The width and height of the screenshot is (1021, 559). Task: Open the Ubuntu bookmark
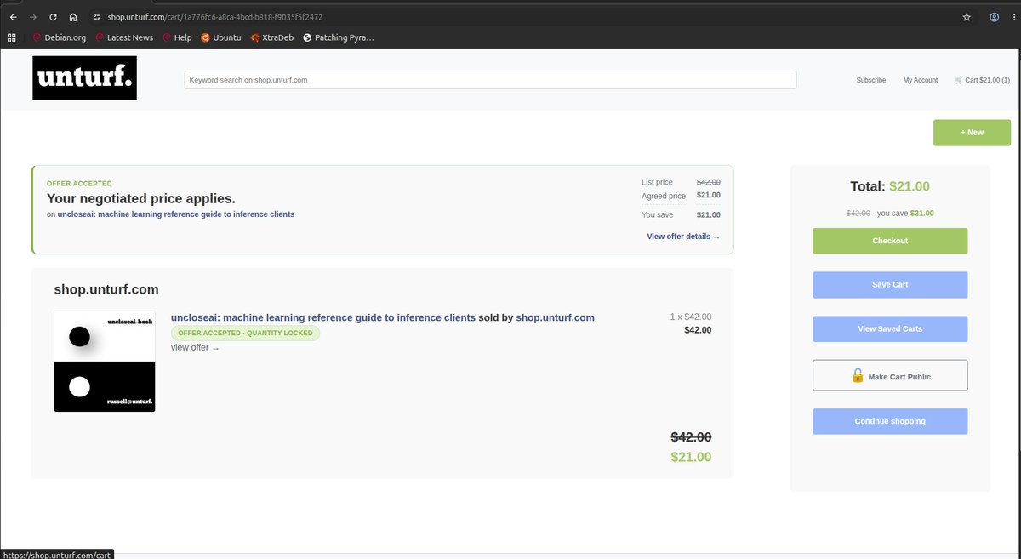click(x=221, y=37)
